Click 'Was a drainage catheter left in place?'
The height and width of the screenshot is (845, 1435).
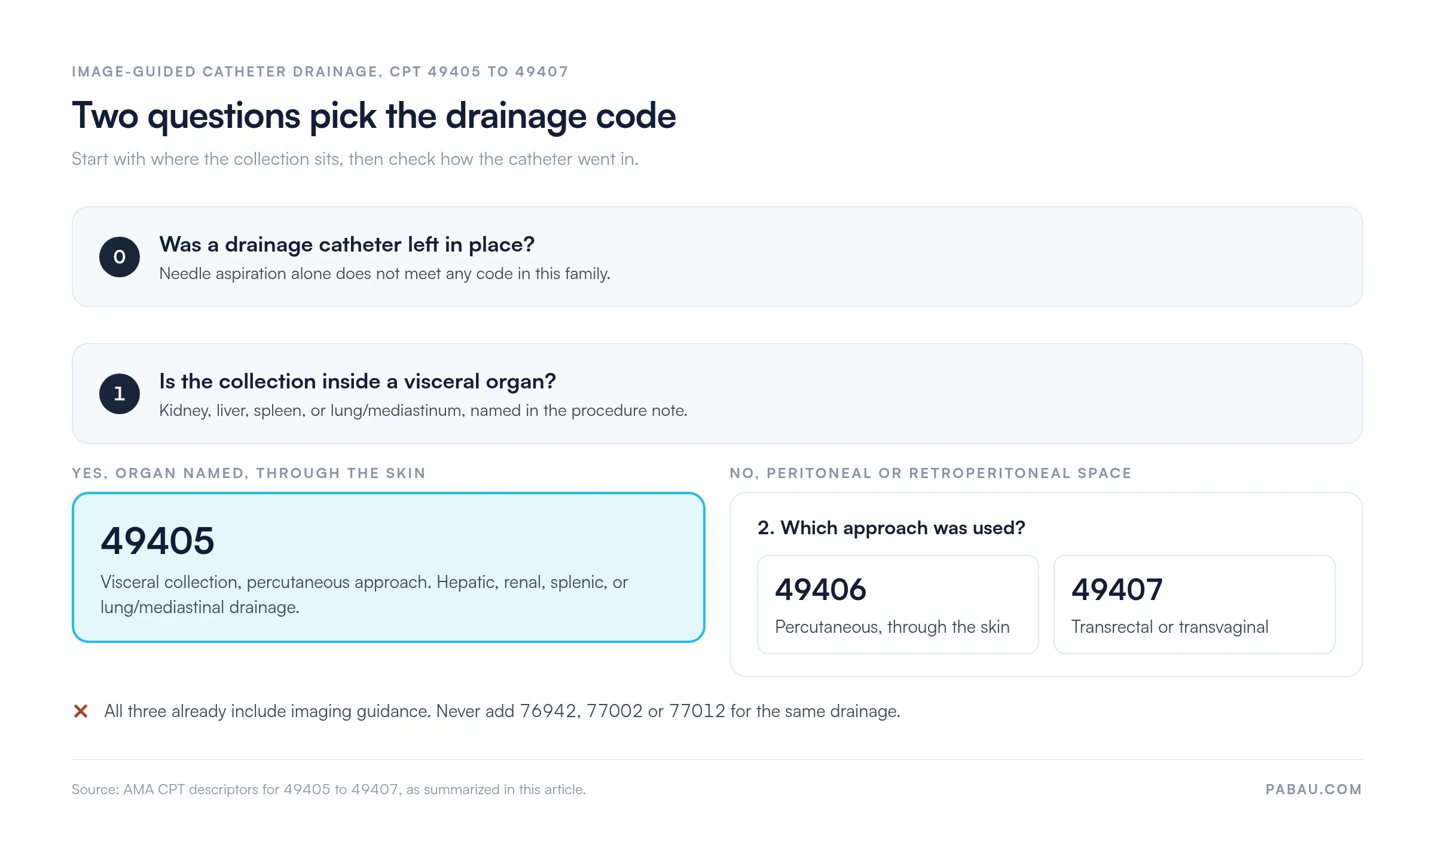click(347, 244)
